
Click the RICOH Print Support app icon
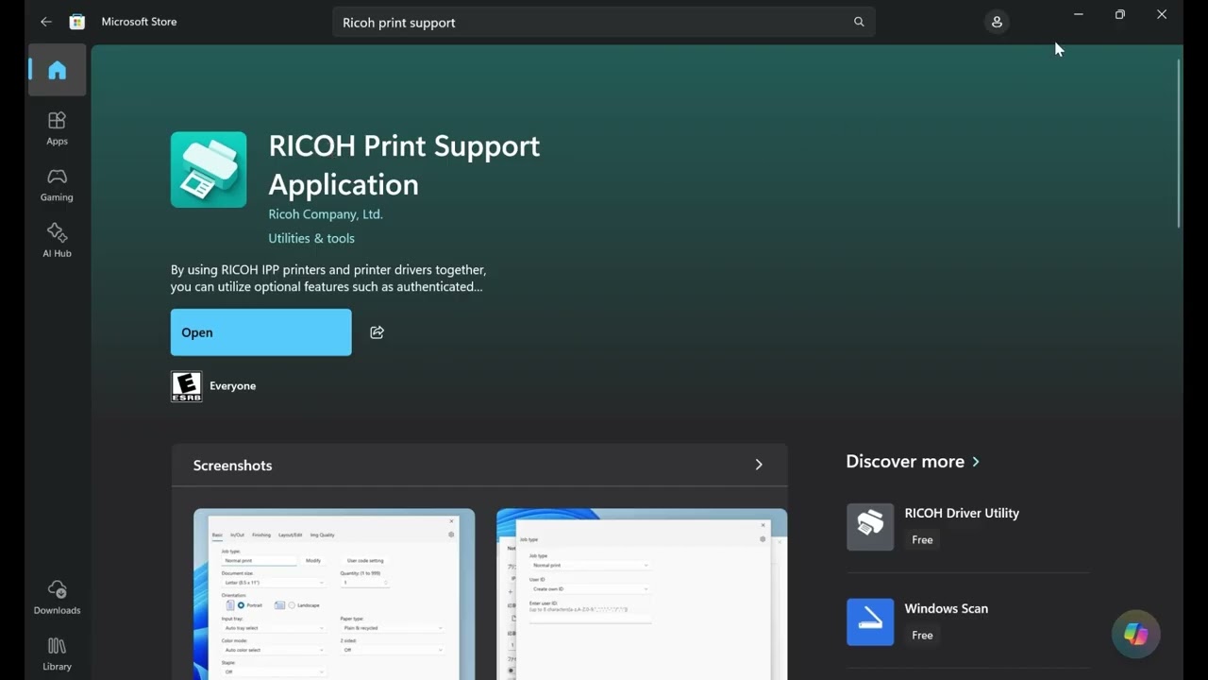click(x=209, y=169)
